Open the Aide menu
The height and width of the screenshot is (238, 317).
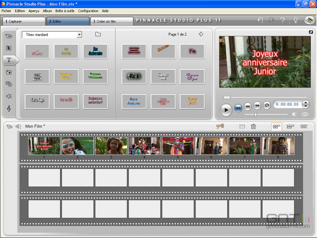tap(105, 11)
